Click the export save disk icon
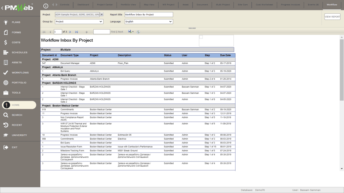The height and width of the screenshot is (193, 344). 130,31
